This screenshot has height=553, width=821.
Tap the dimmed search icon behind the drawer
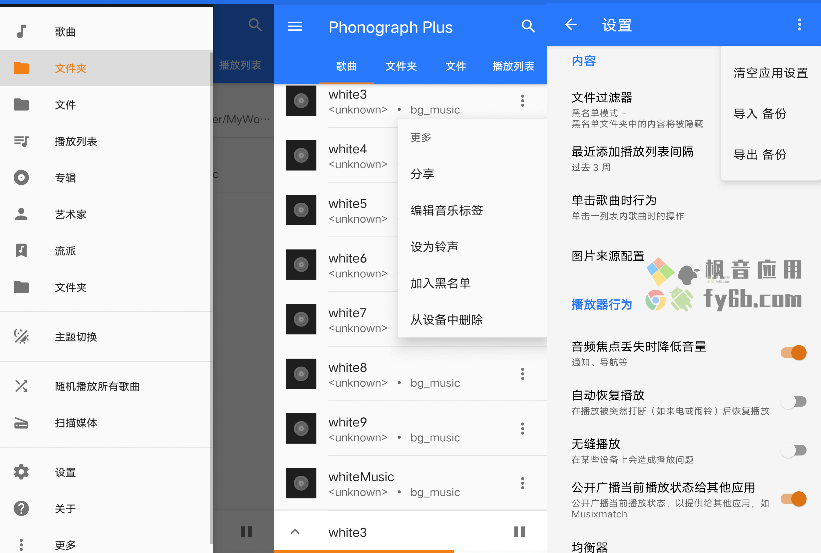tap(255, 25)
